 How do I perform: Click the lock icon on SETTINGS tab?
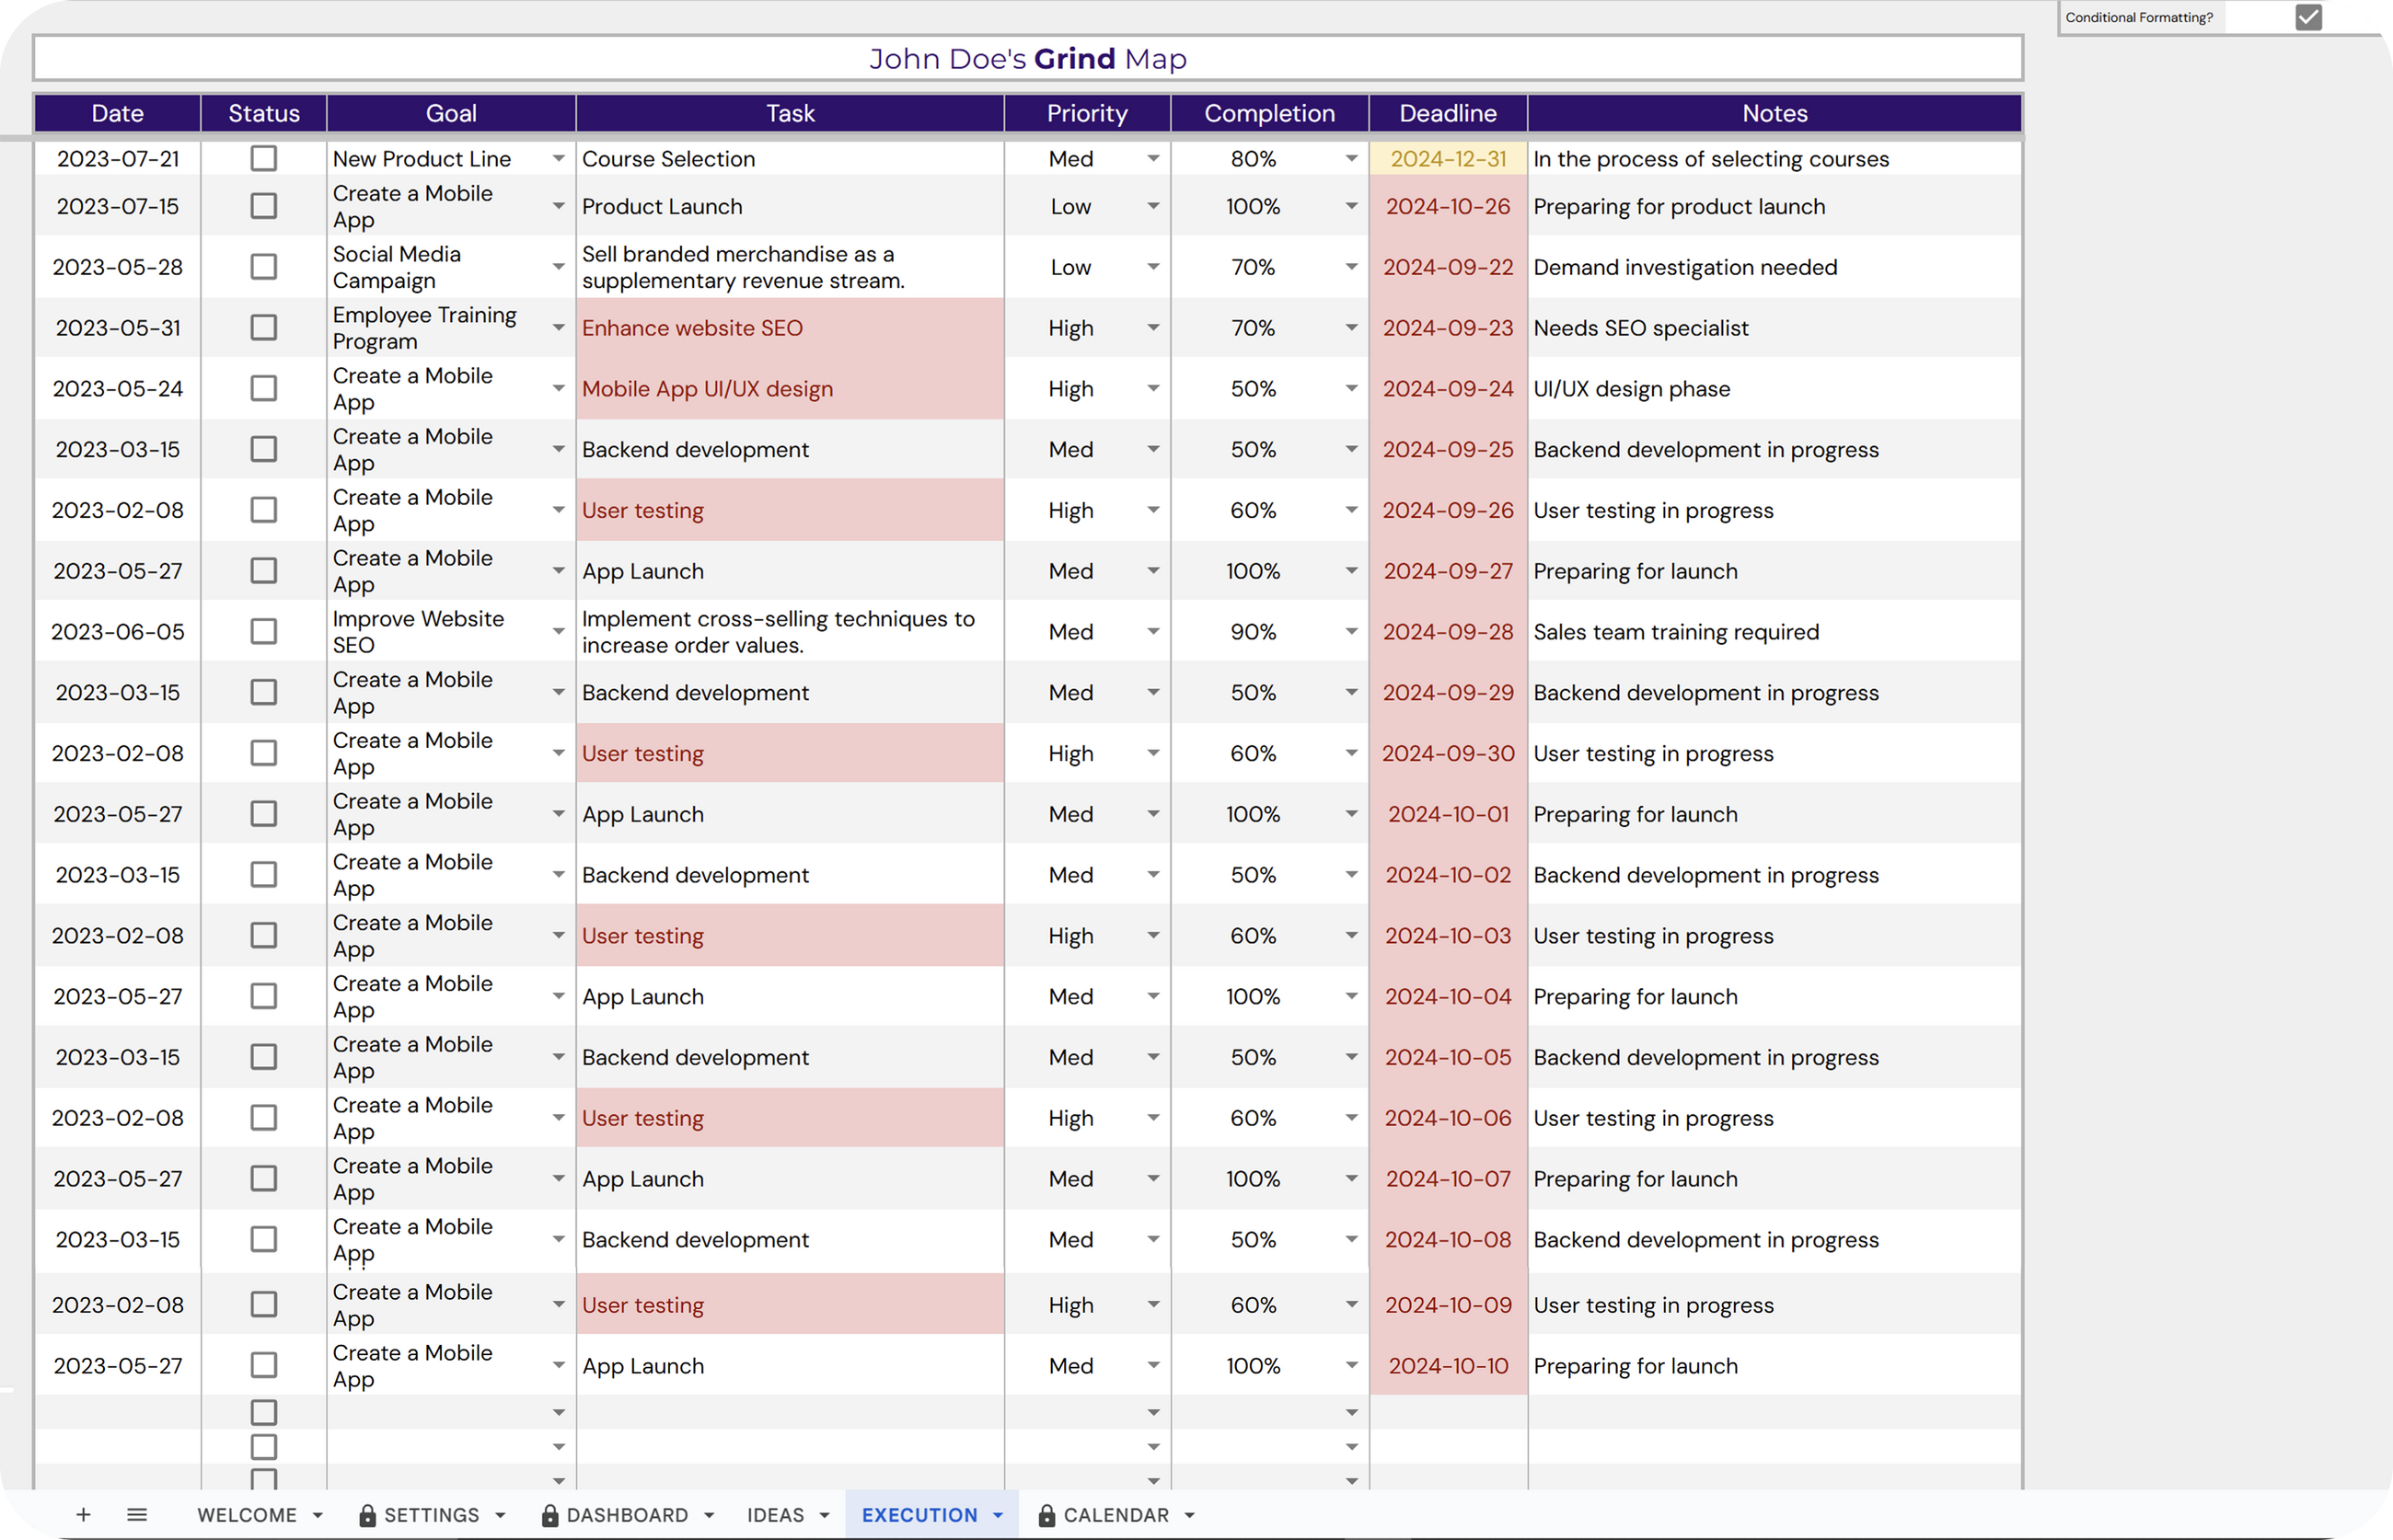click(367, 1515)
